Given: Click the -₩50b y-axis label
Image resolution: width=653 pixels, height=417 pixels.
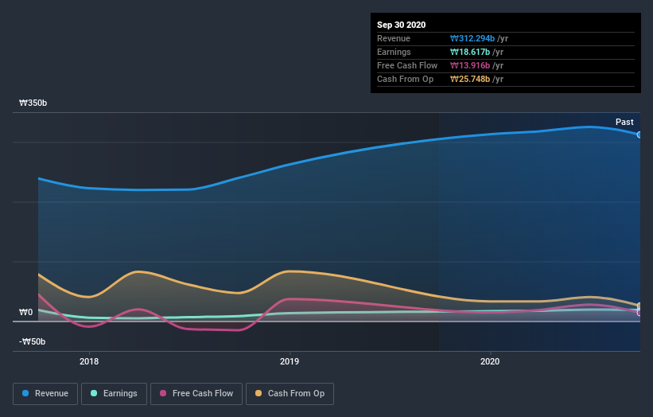Looking at the screenshot, I should point(32,341).
